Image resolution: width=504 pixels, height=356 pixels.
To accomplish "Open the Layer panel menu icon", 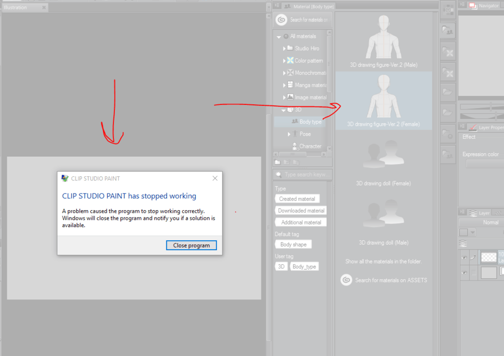I will pos(462,212).
